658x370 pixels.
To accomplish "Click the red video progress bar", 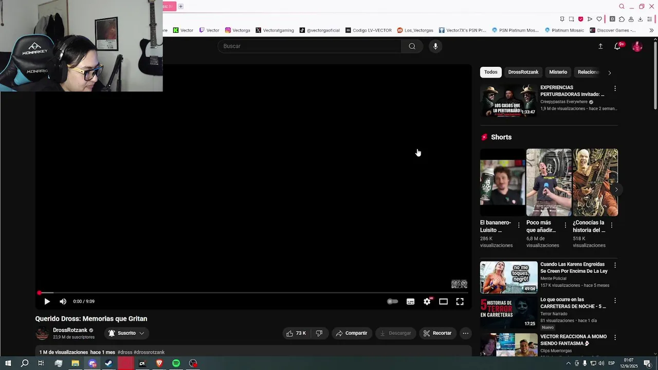I will 253,293.
